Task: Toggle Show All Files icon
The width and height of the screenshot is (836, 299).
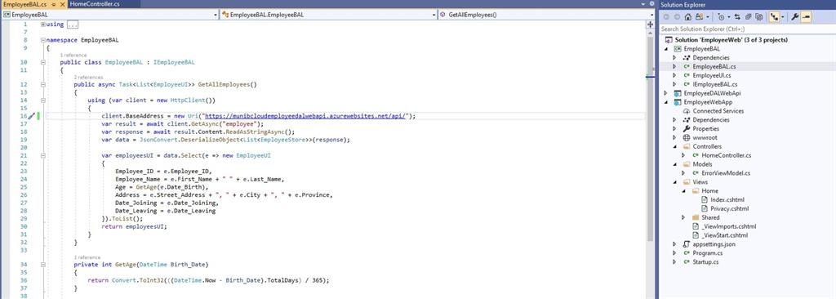Action: [x=759, y=17]
